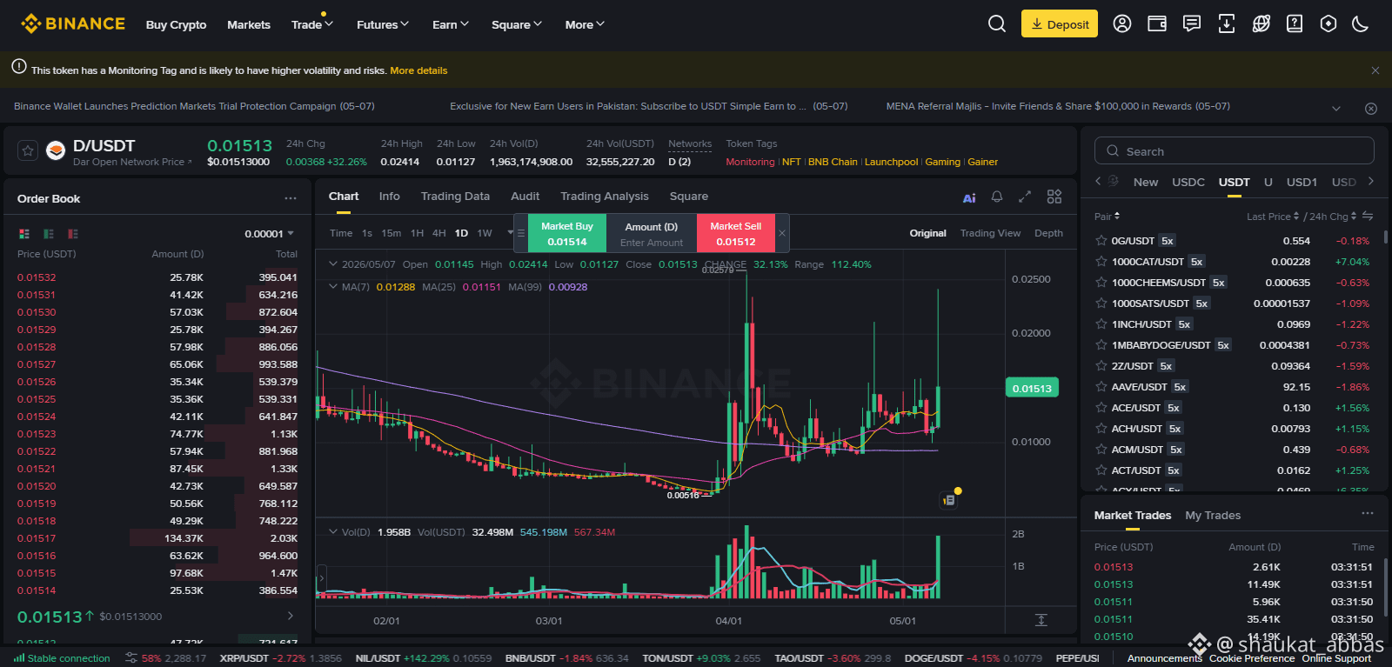1392x667 pixels.
Task: Select the 1s chart interval
Action: pyautogui.click(x=367, y=233)
